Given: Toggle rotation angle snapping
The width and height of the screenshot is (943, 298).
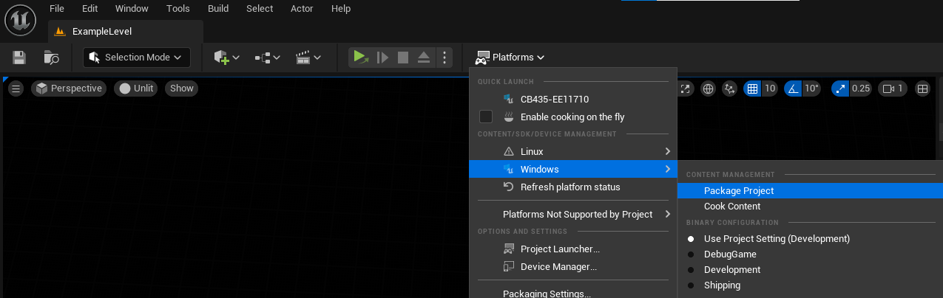Looking at the screenshot, I should (x=794, y=89).
